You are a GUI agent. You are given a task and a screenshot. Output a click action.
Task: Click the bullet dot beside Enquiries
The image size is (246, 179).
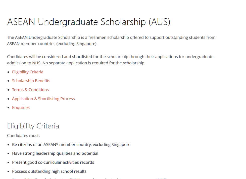[x=8, y=108]
